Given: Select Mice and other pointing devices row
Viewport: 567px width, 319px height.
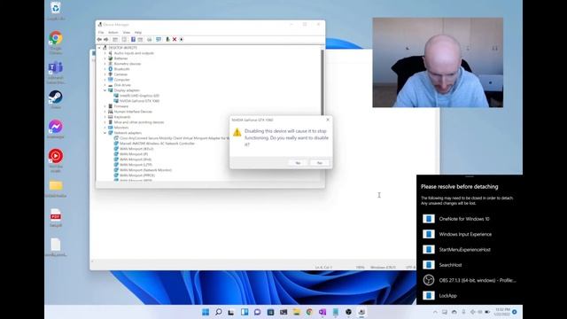Looking at the screenshot, I should (136, 122).
